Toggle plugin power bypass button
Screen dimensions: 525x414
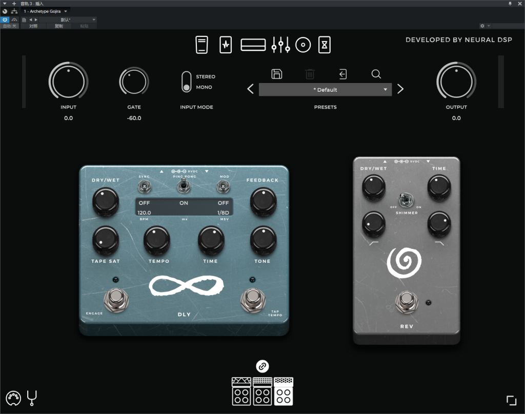(5, 20)
